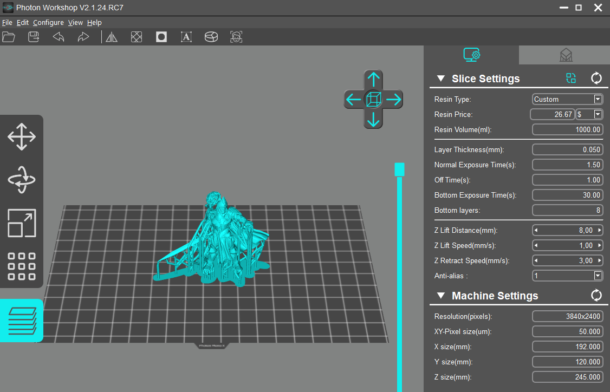
Task: Select the Text tool icon
Action: (x=186, y=37)
